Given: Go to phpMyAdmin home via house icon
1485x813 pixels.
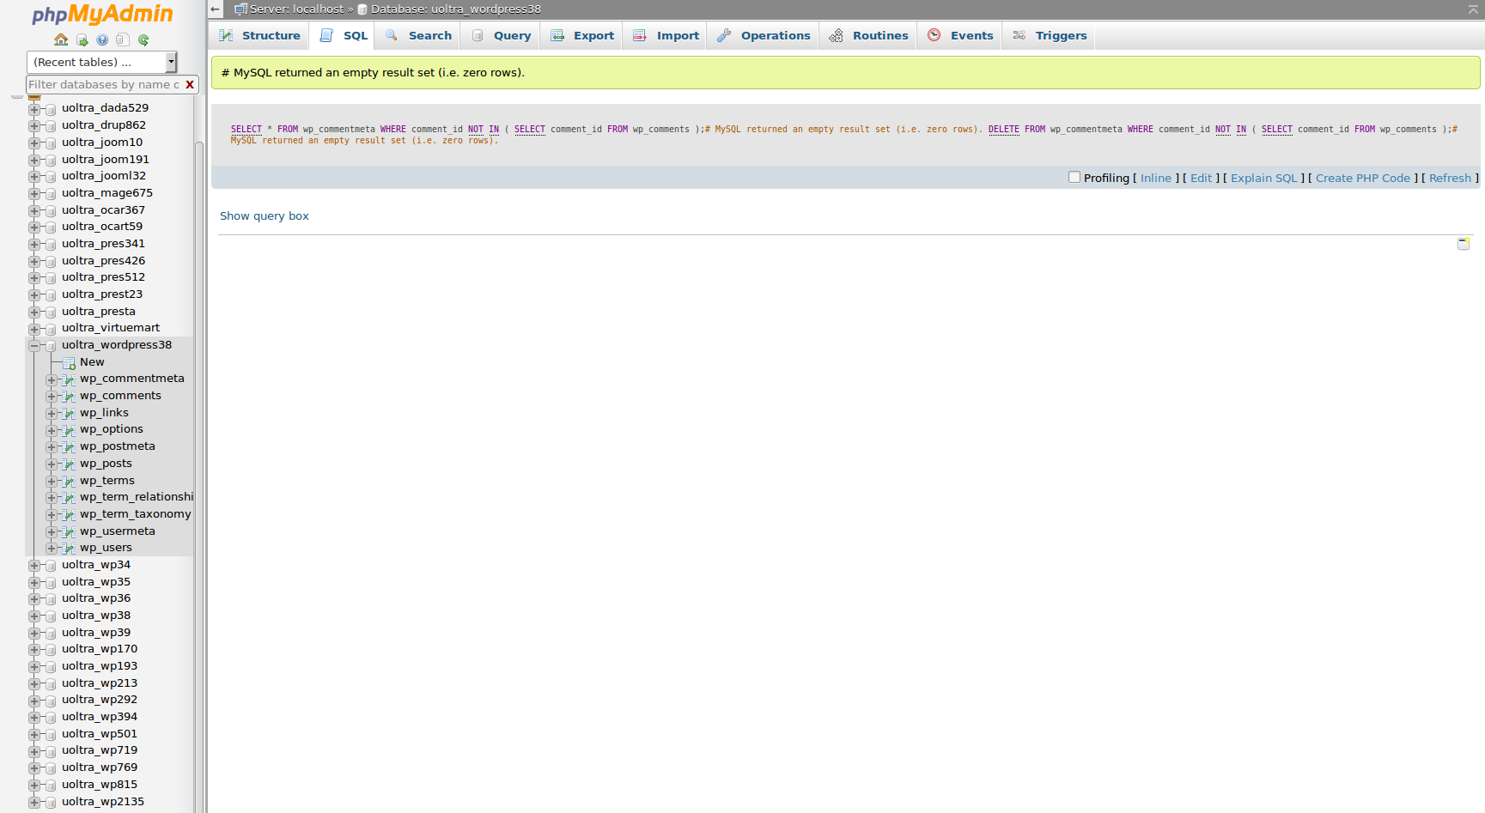Looking at the screenshot, I should tap(61, 39).
